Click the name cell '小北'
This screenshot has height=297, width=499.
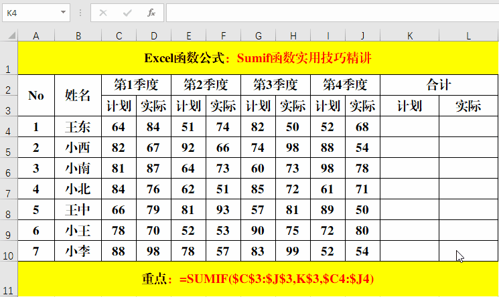(x=78, y=189)
